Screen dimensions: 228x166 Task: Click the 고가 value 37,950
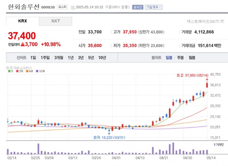[130, 32]
